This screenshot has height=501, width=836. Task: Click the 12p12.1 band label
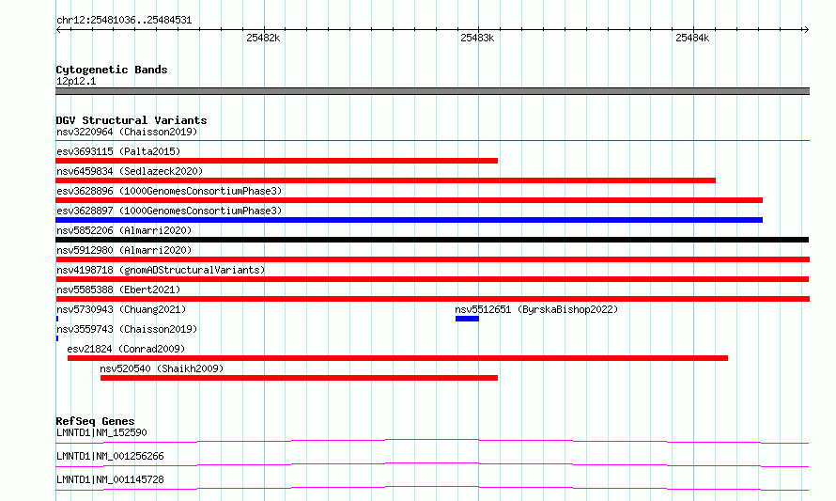(76, 81)
